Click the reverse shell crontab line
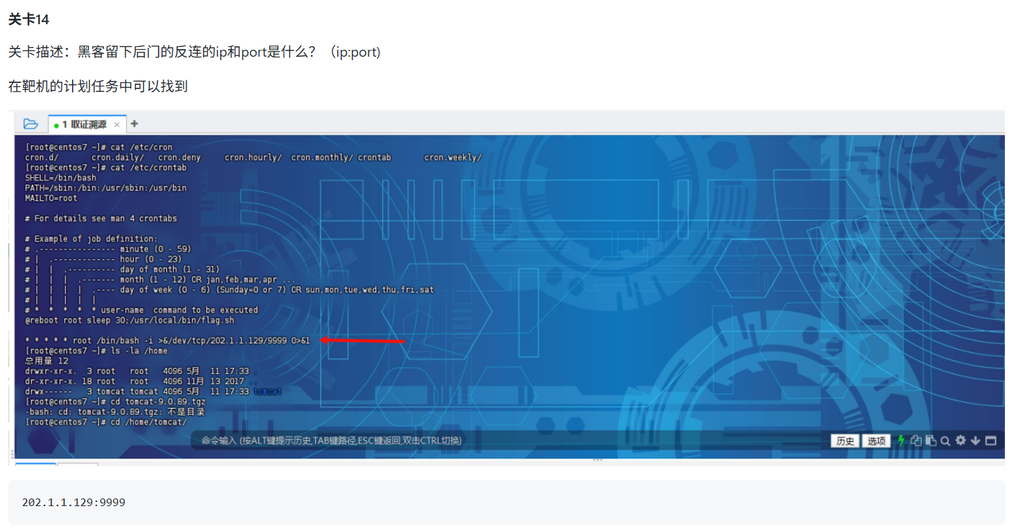Image resolution: width=1018 pixels, height=531 pixels. [x=167, y=340]
